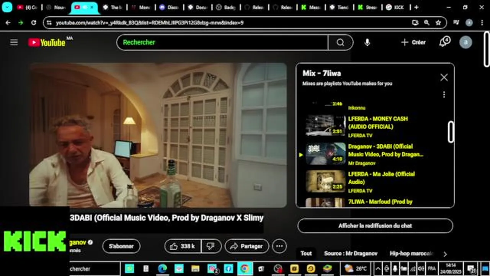Close the active YouTube tab

tap(91, 7)
